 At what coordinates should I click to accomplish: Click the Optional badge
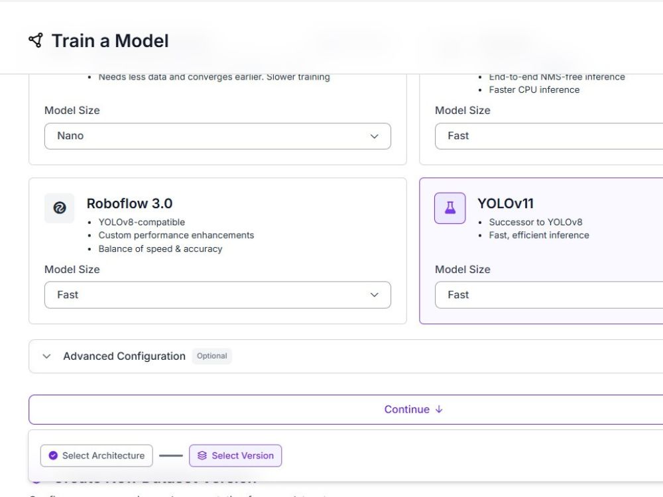[x=212, y=356]
